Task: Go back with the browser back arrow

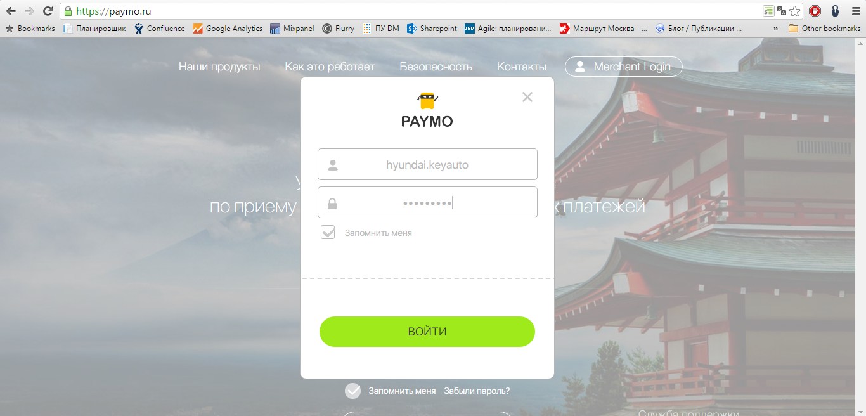Action: [x=11, y=11]
